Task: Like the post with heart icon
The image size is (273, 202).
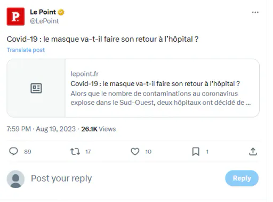Action: 135,152
